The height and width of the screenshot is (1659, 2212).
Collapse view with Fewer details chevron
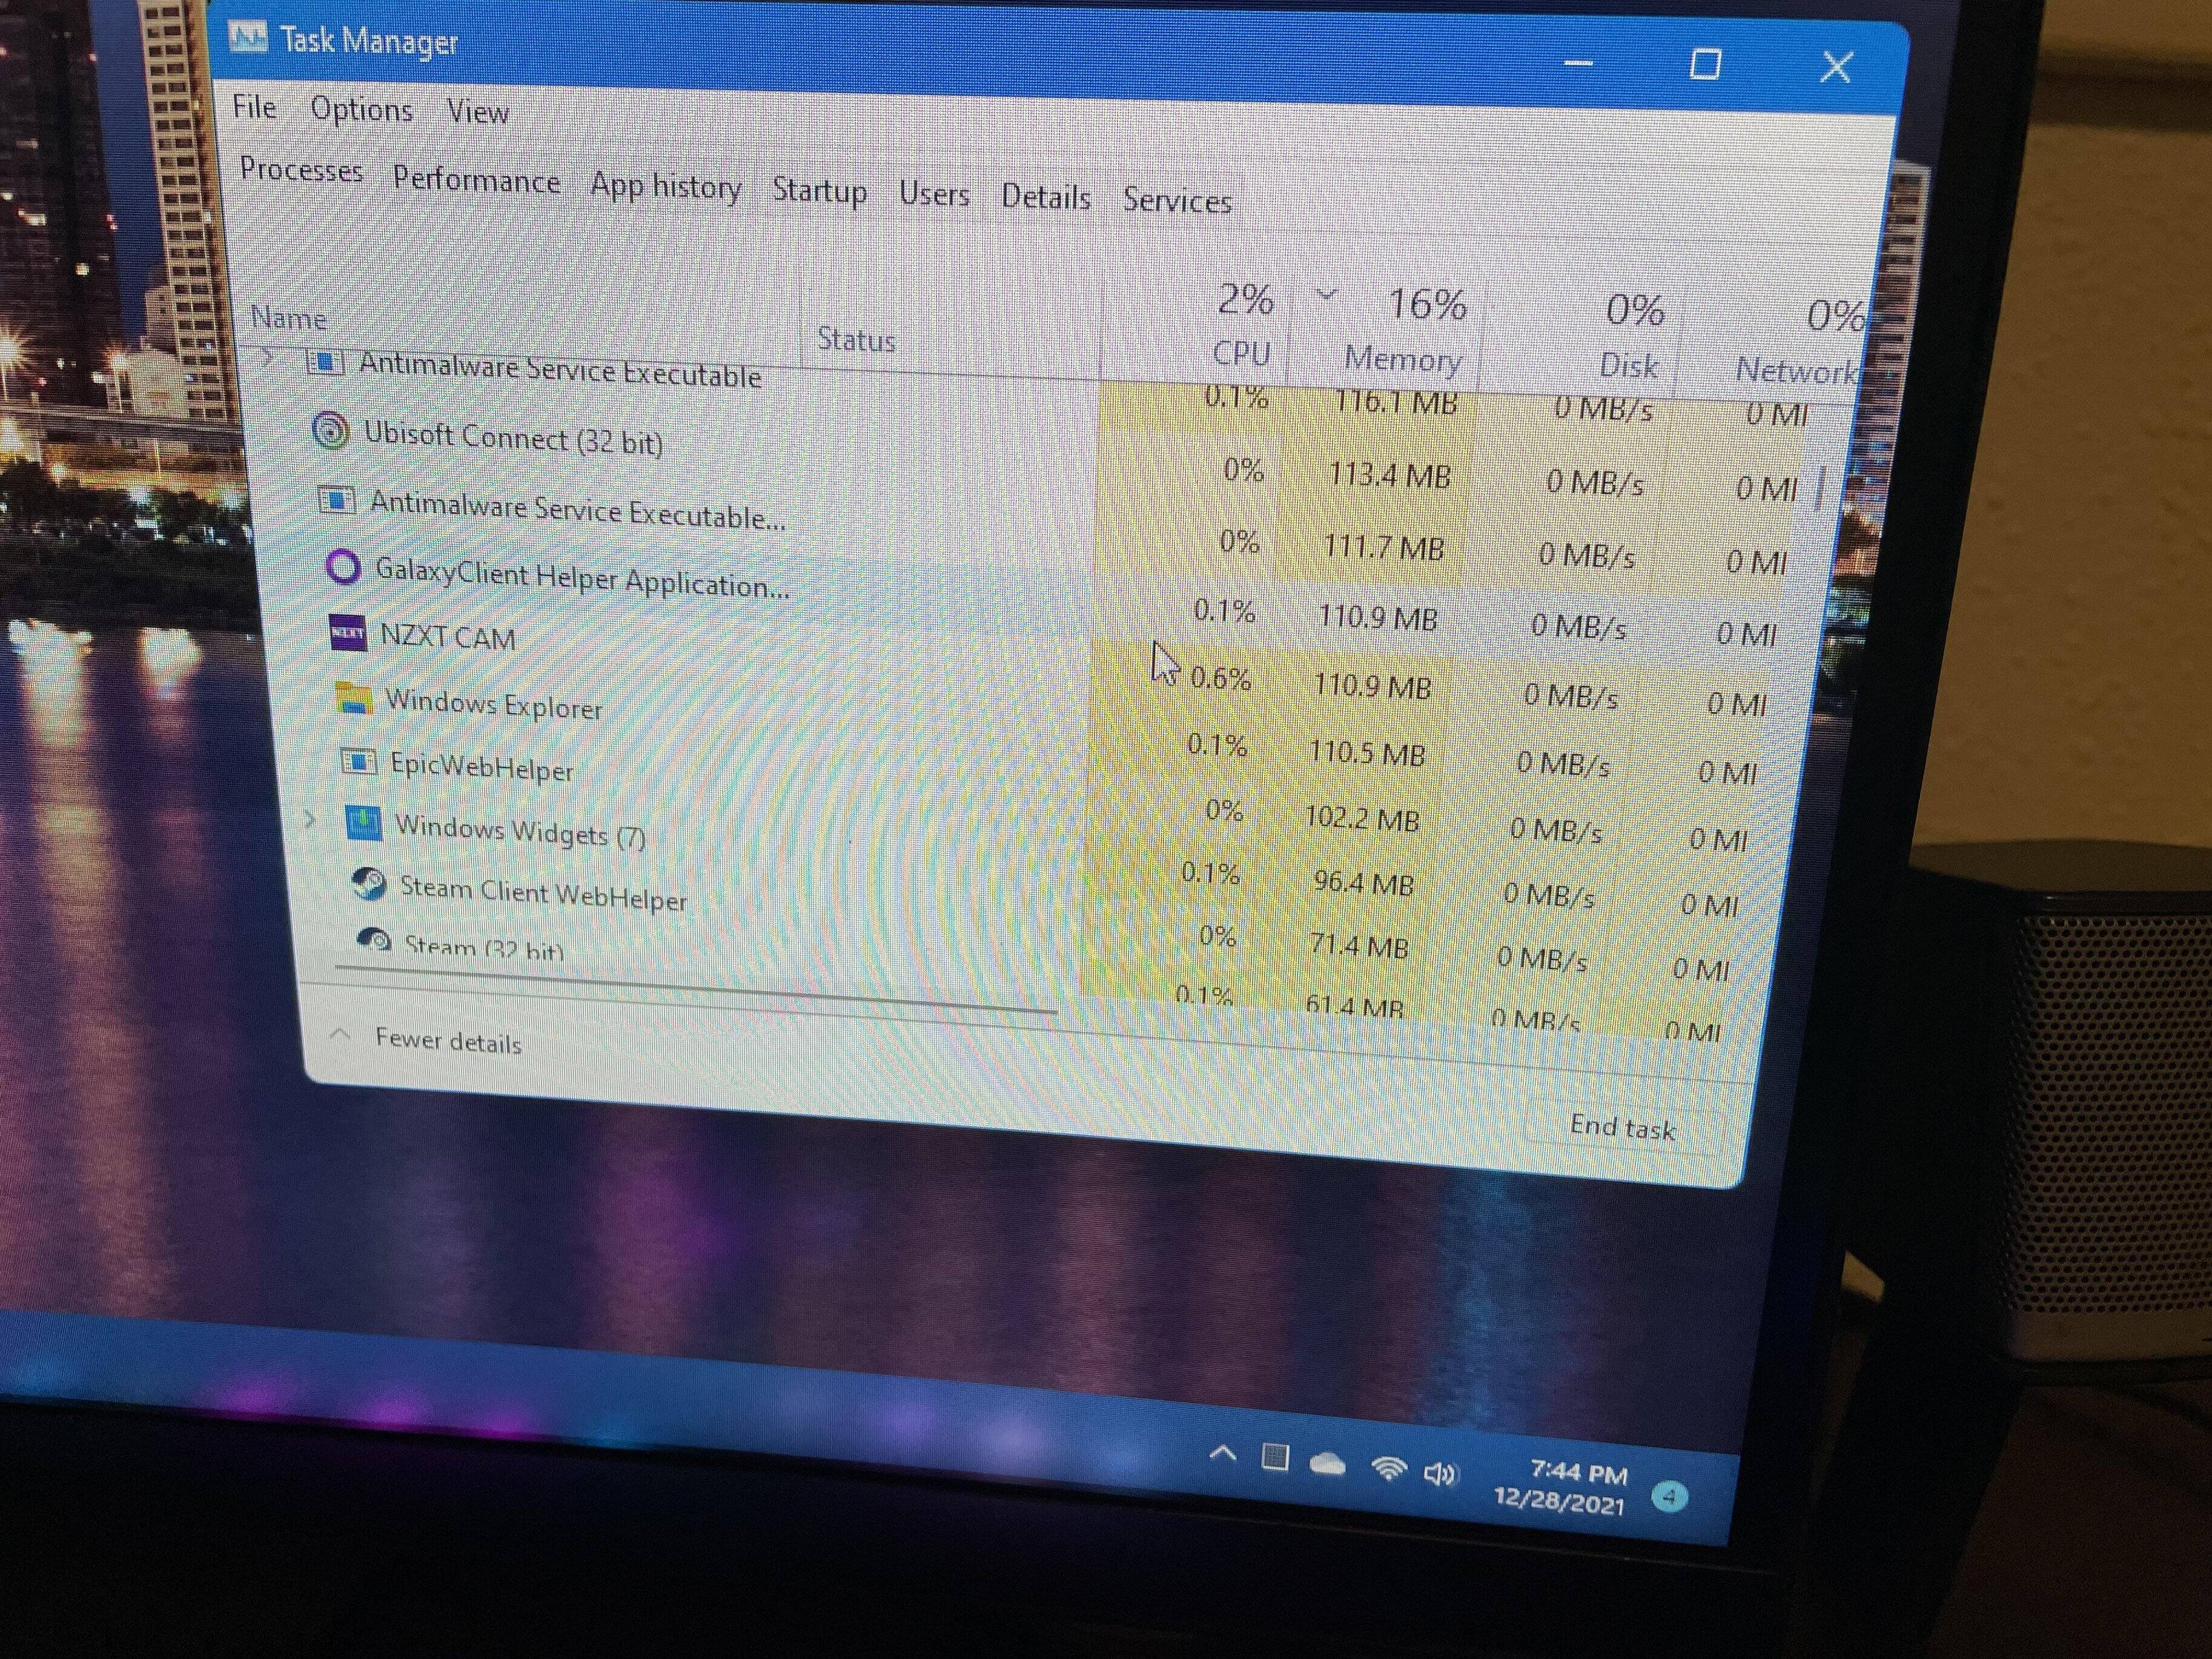click(340, 1035)
